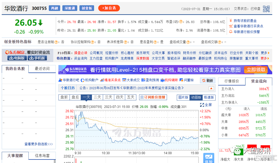Click the help icon beside 市盈(动)

pos(181,22)
